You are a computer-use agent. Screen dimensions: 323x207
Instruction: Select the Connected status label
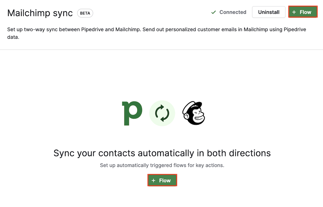click(233, 12)
